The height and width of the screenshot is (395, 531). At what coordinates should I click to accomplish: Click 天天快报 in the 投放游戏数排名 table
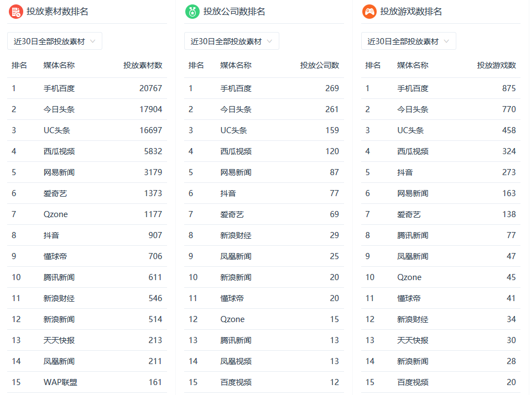tap(413, 340)
